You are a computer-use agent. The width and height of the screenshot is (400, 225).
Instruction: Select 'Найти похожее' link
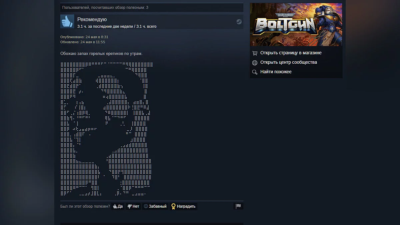pos(276,72)
